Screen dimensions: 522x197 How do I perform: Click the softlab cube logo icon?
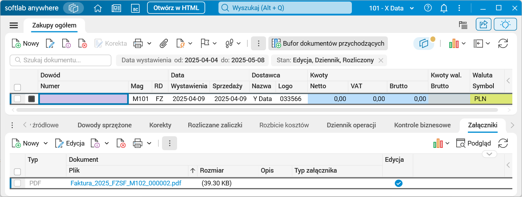[x=73, y=8]
